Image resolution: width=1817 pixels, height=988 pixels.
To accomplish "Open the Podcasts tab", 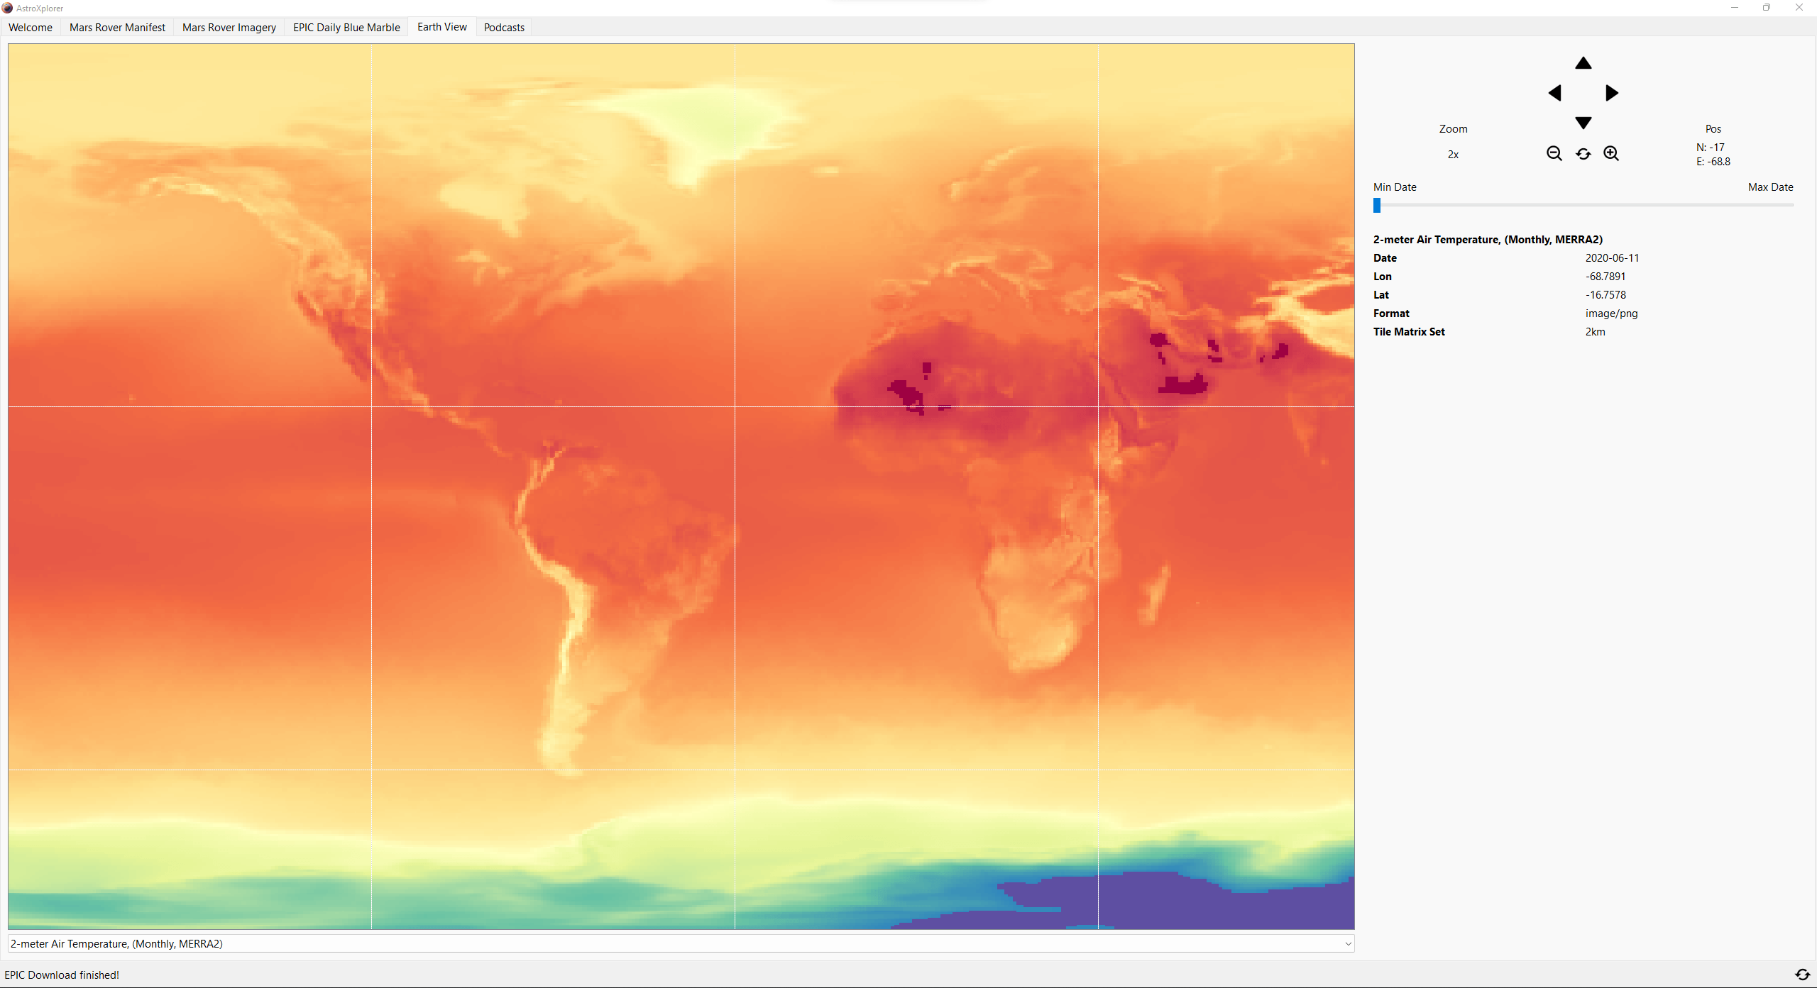I will click(x=504, y=27).
